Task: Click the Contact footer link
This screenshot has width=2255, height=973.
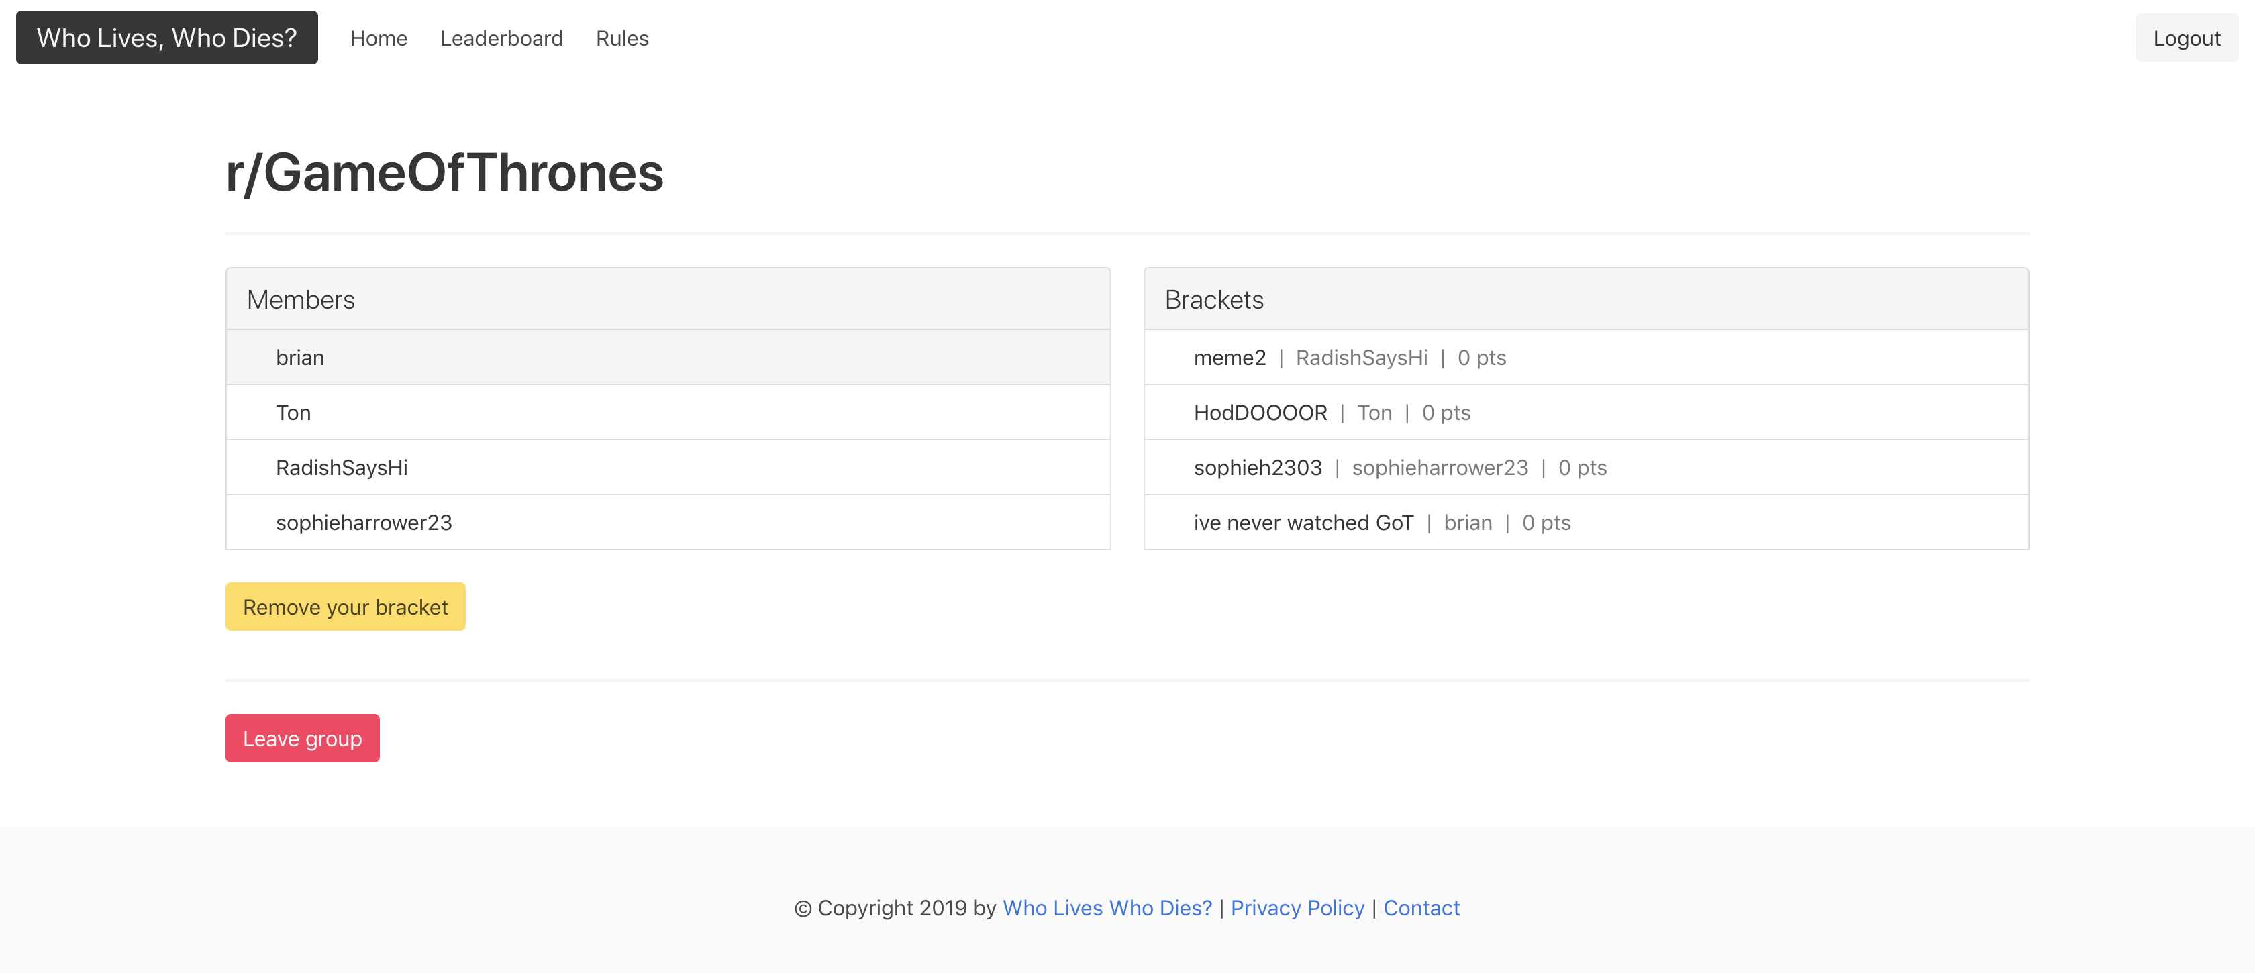Action: [1421, 909]
